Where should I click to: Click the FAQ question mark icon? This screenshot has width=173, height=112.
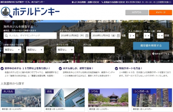click(x=73, y=2)
